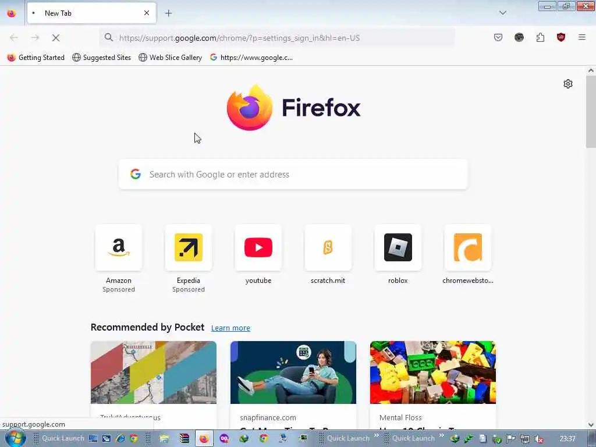
Task: Open the Web Slice Gallery bookmark
Action: 171,58
